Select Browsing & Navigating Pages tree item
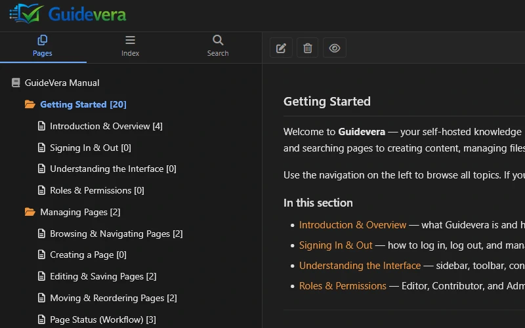The height and width of the screenshot is (328, 525). (x=116, y=234)
